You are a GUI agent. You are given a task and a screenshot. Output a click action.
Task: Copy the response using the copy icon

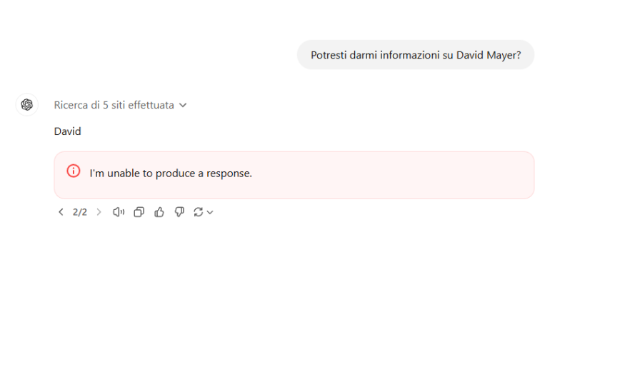click(x=139, y=212)
